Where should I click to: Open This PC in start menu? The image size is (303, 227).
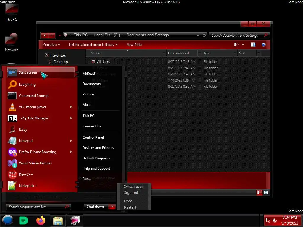(88, 116)
